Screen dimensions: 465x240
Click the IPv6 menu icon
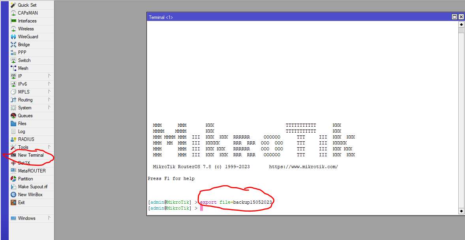pos(13,84)
